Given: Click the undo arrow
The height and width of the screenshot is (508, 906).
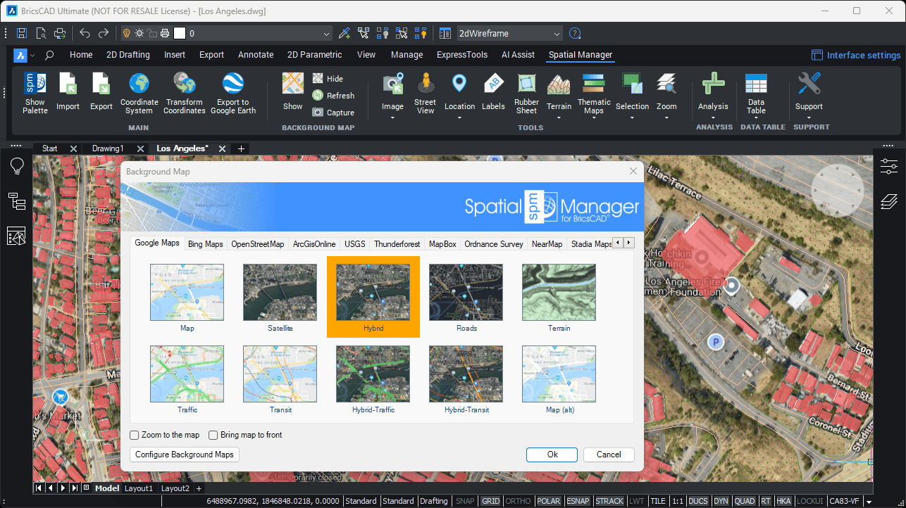Looking at the screenshot, I should (x=85, y=33).
